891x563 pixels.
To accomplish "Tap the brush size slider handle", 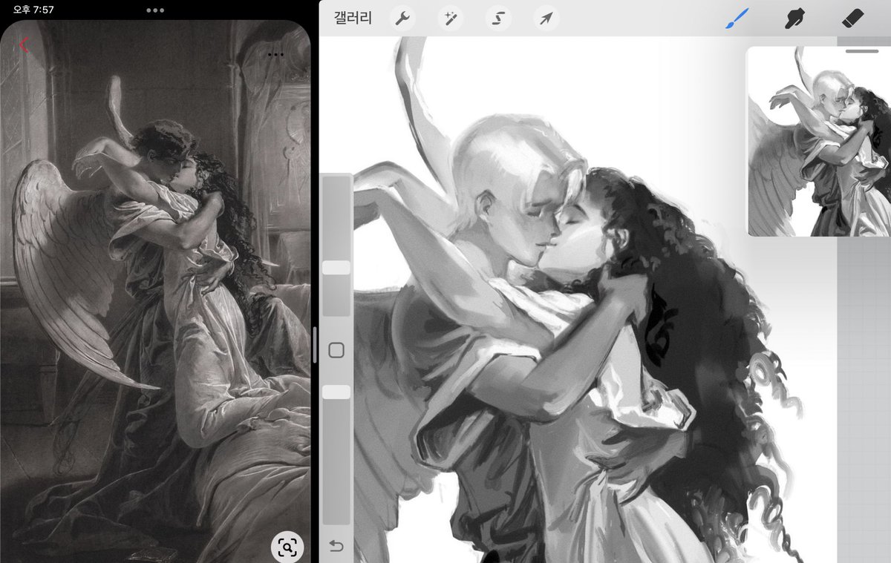I will pos(336,267).
